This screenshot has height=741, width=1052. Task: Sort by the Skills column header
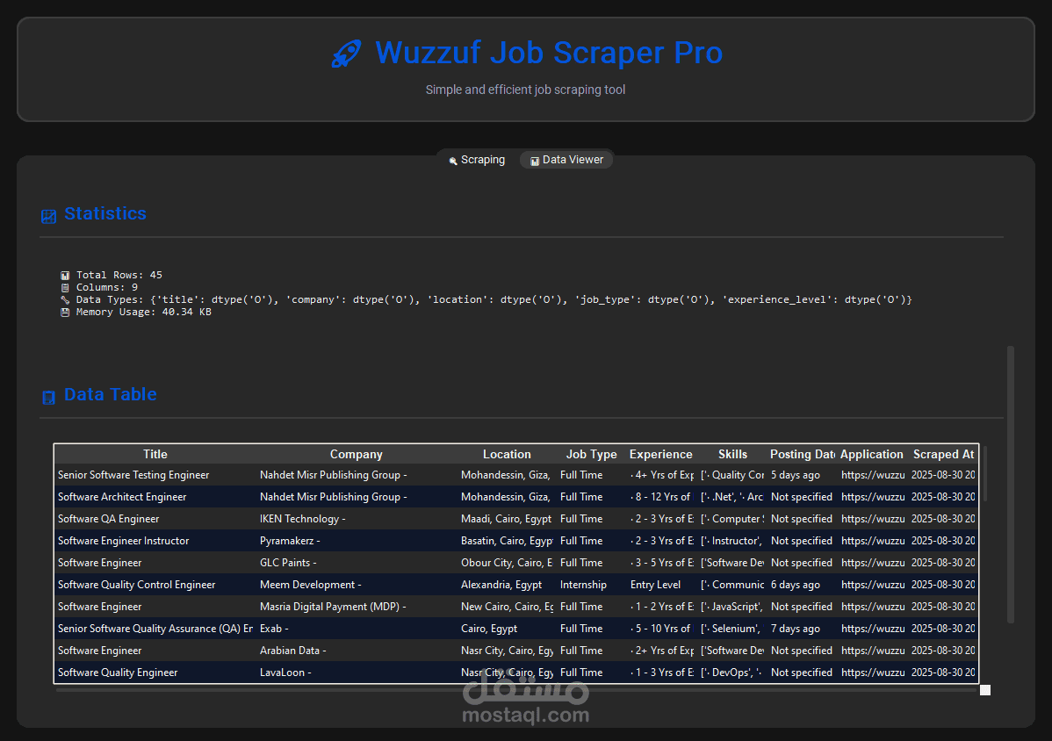point(732,454)
